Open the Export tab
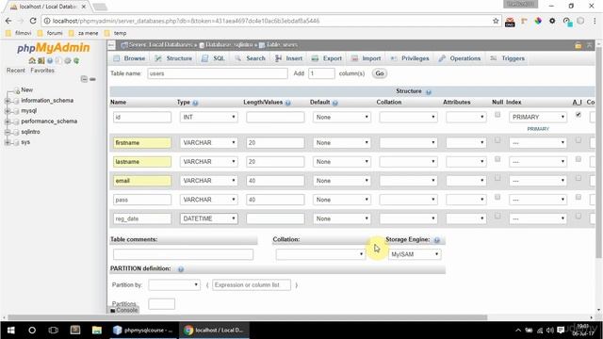The height and width of the screenshot is (339, 603). pos(327,58)
